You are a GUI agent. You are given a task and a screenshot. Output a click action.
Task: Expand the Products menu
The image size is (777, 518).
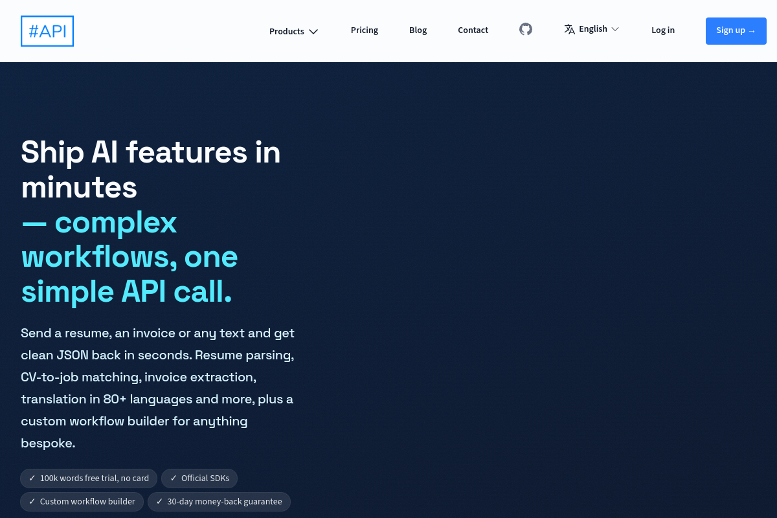[x=294, y=31]
